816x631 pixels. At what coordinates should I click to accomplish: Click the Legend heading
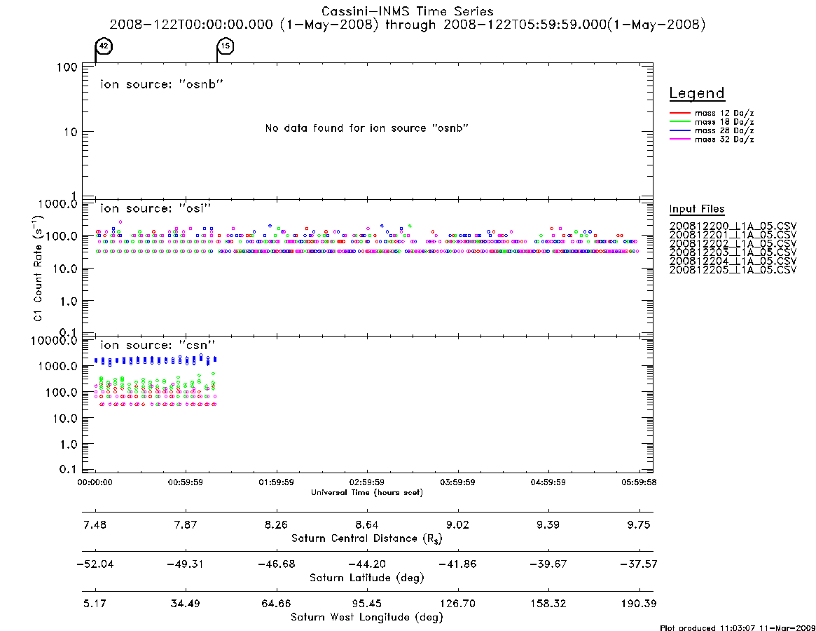coord(697,93)
